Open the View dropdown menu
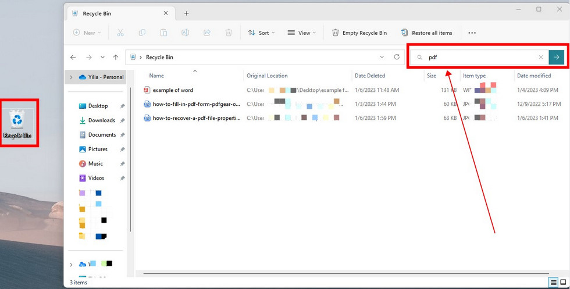Image resolution: width=570 pixels, height=289 pixels. pos(301,33)
